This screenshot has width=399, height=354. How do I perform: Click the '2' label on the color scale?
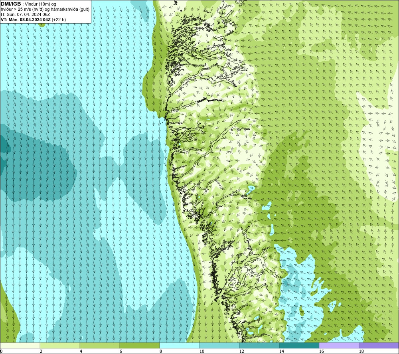[41, 351]
